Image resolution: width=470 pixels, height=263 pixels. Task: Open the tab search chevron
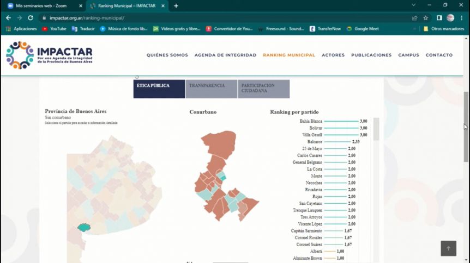[x=413, y=5]
